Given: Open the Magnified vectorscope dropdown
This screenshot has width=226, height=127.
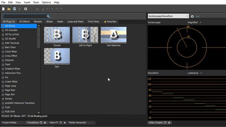Looking at the screenshot, I should click(194, 23).
